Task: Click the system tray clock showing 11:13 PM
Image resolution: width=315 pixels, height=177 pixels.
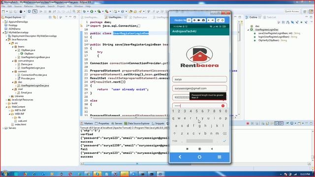Action: 305,174
